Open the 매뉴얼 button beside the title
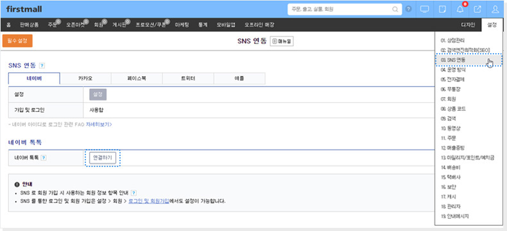The height and width of the screenshot is (231, 507). coord(282,41)
